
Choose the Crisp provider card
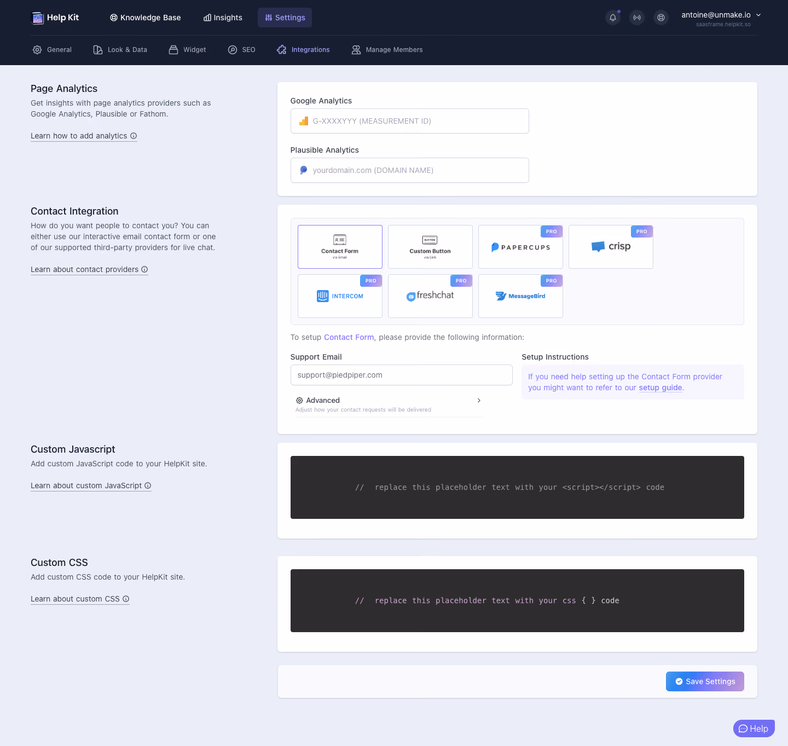611,247
